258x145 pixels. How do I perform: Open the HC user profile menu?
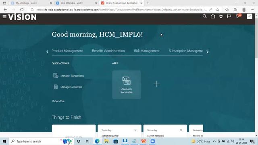coord(250,16)
